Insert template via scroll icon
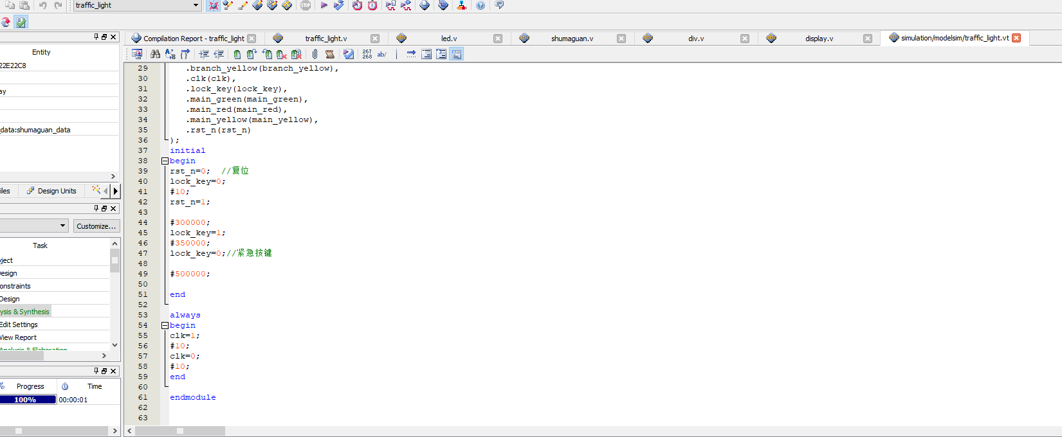Image resolution: width=1062 pixels, height=437 pixels. [329, 54]
